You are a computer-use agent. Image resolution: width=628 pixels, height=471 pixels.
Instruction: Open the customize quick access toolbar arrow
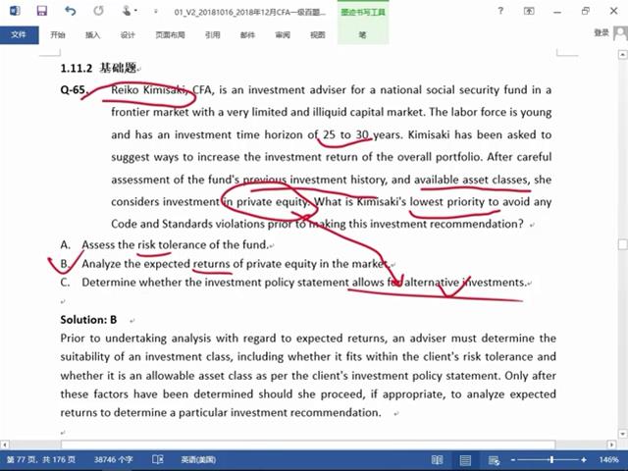coord(155,11)
